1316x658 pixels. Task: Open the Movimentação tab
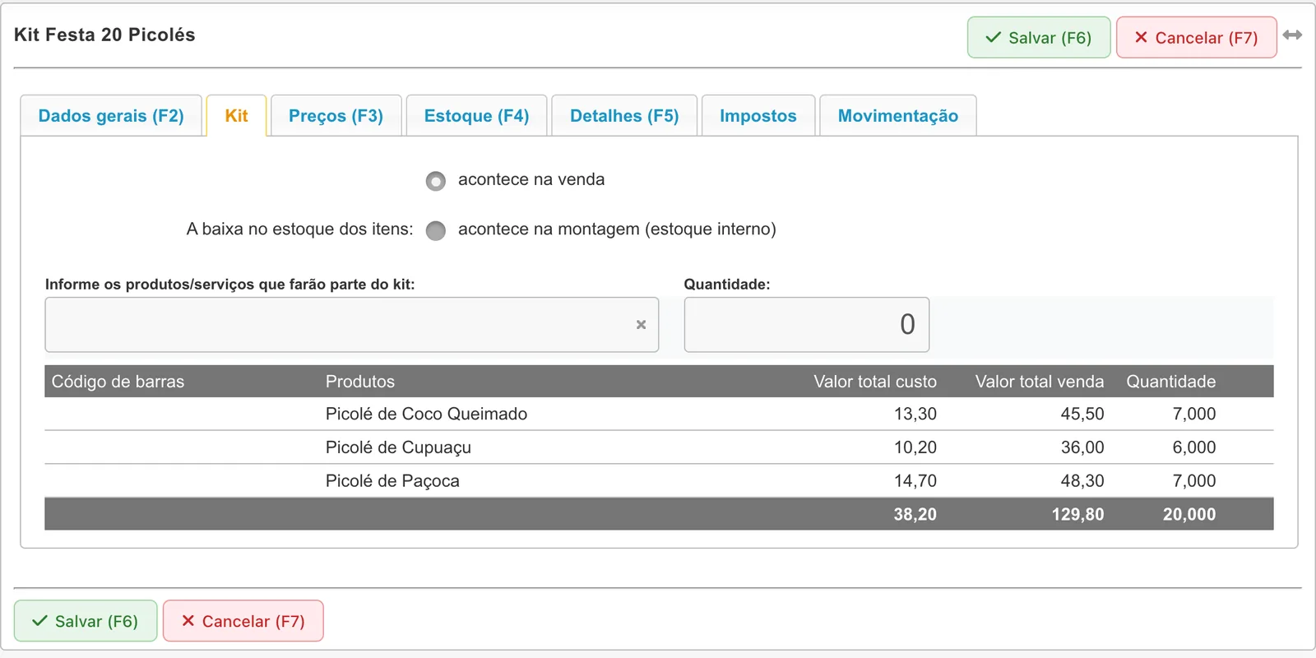point(898,116)
